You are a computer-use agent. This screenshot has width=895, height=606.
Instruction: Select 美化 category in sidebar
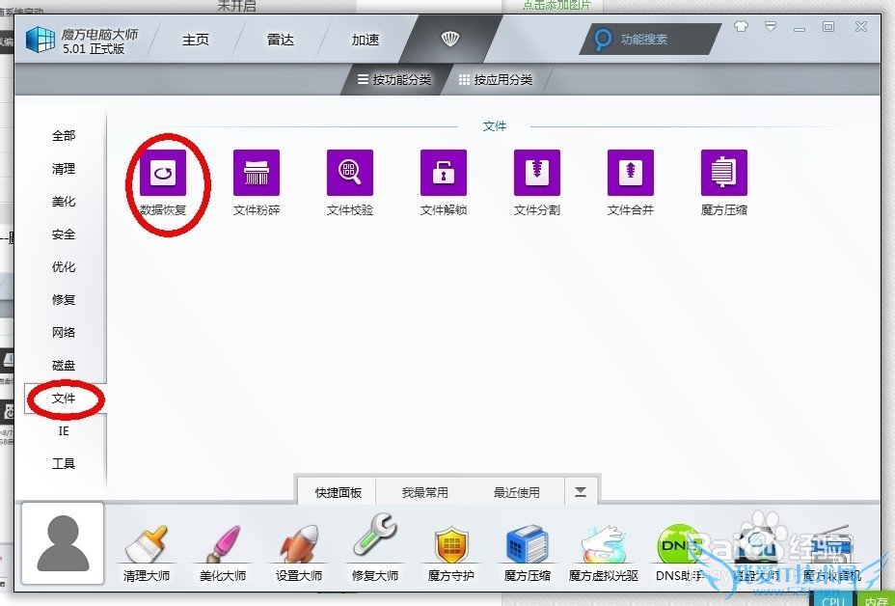click(x=64, y=202)
